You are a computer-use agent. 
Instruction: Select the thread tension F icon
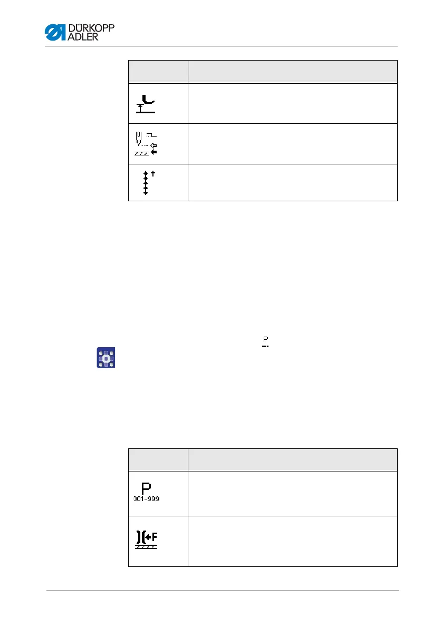click(147, 539)
